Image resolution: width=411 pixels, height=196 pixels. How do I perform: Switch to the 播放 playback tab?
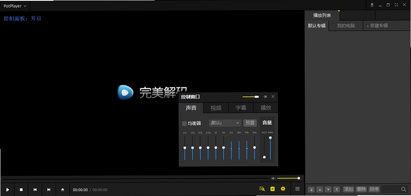click(266, 108)
